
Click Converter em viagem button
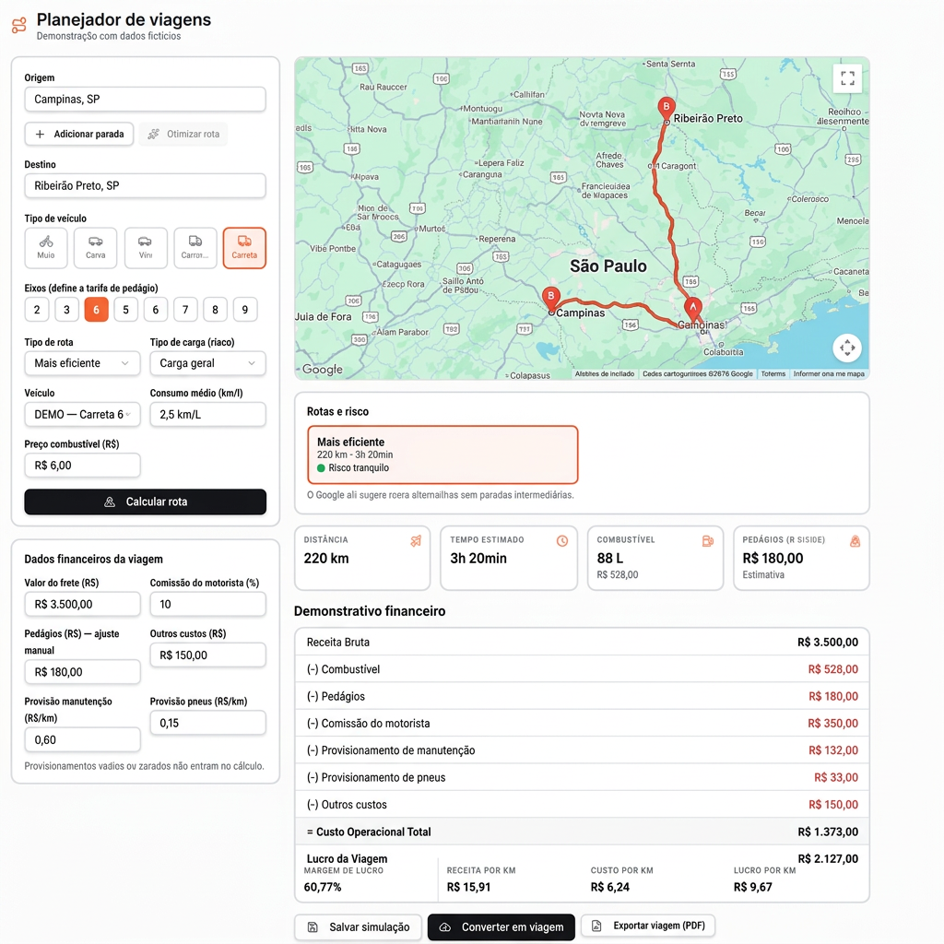coord(501,927)
